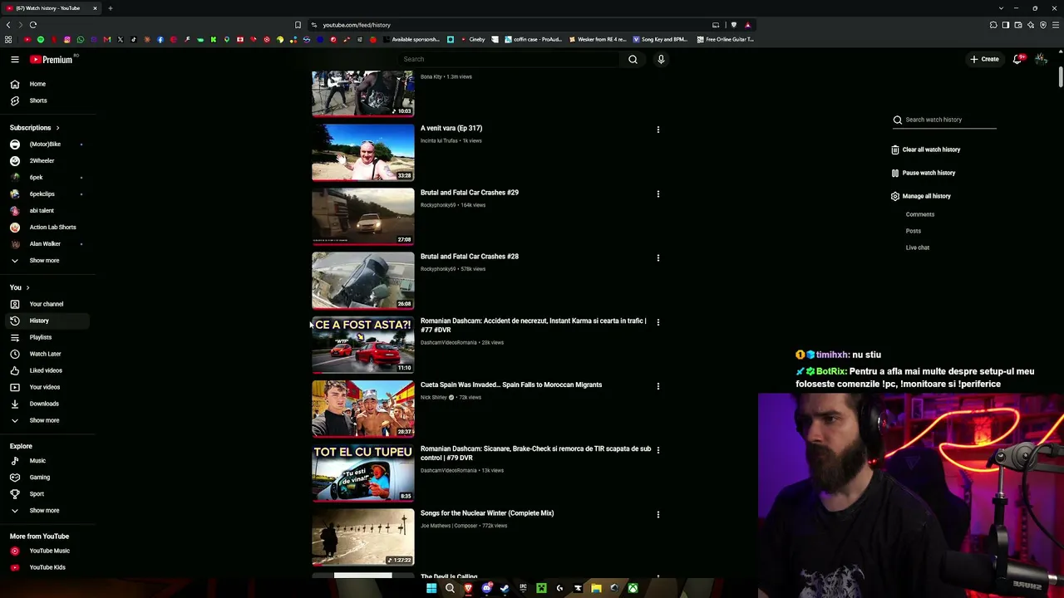Click the YouTube Search box
The image size is (1064, 598).
point(509,59)
